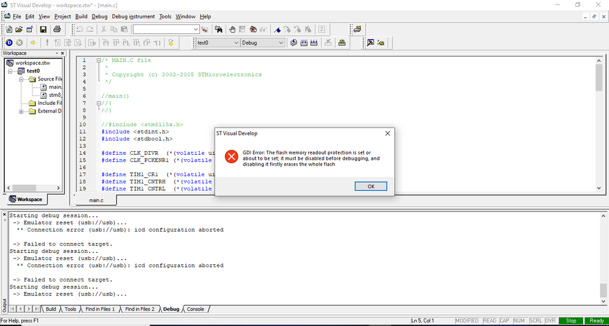Viewport: 609px width, 326px height.
Task: Collapse the test0 project tree node
Action: point(10,71)
